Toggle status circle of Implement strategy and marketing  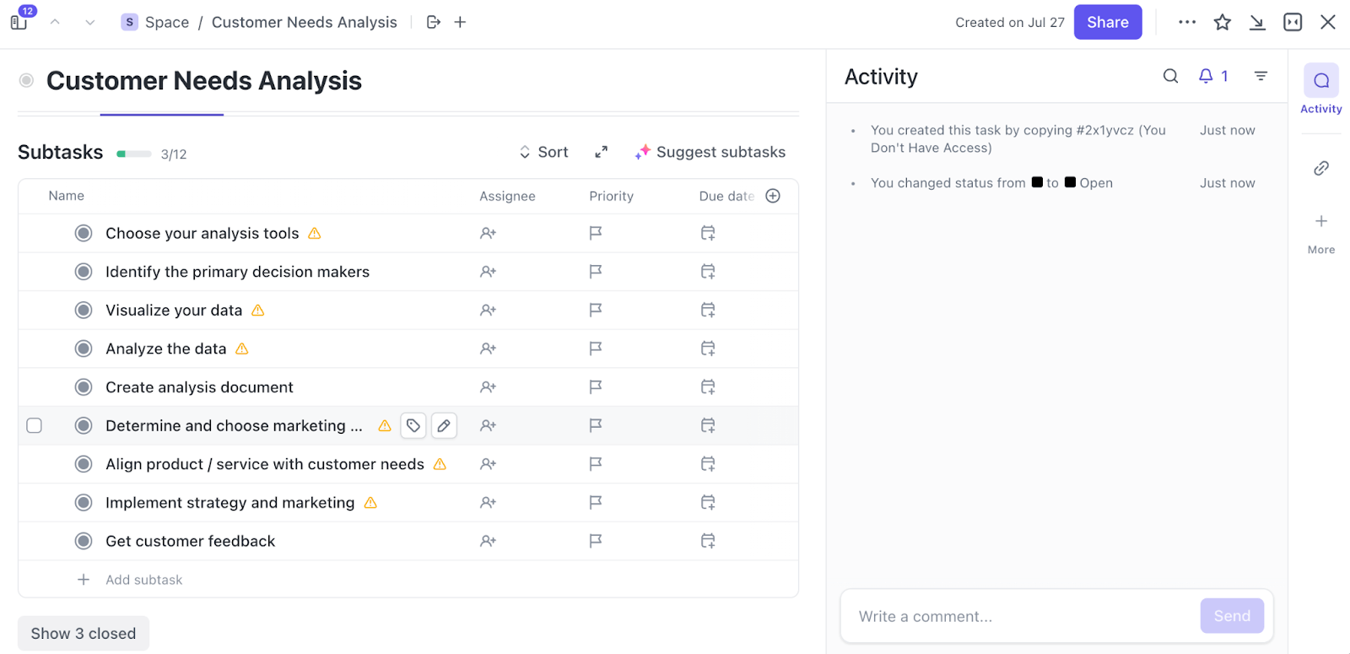point(84,502)
